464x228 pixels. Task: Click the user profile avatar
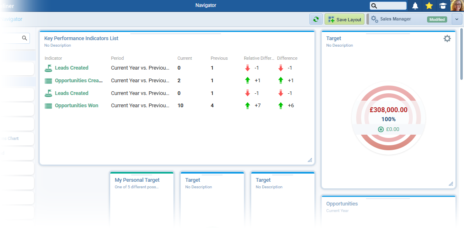coord(457,6)
